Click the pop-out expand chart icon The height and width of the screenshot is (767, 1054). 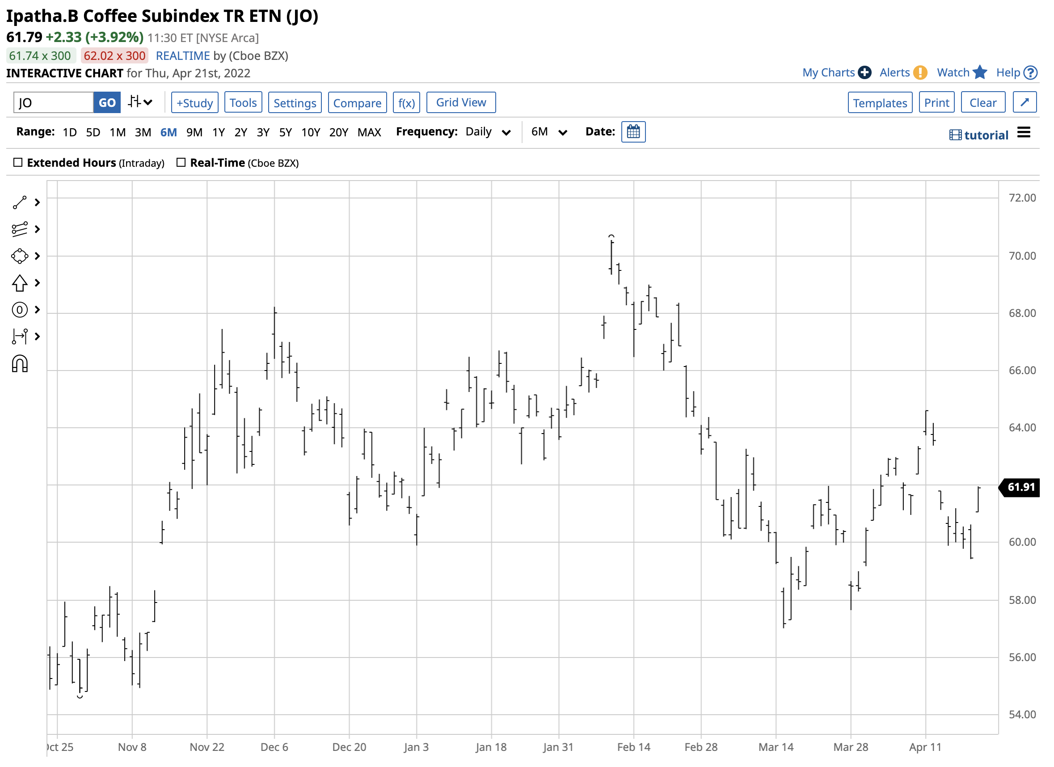[x=1024, y=102]
